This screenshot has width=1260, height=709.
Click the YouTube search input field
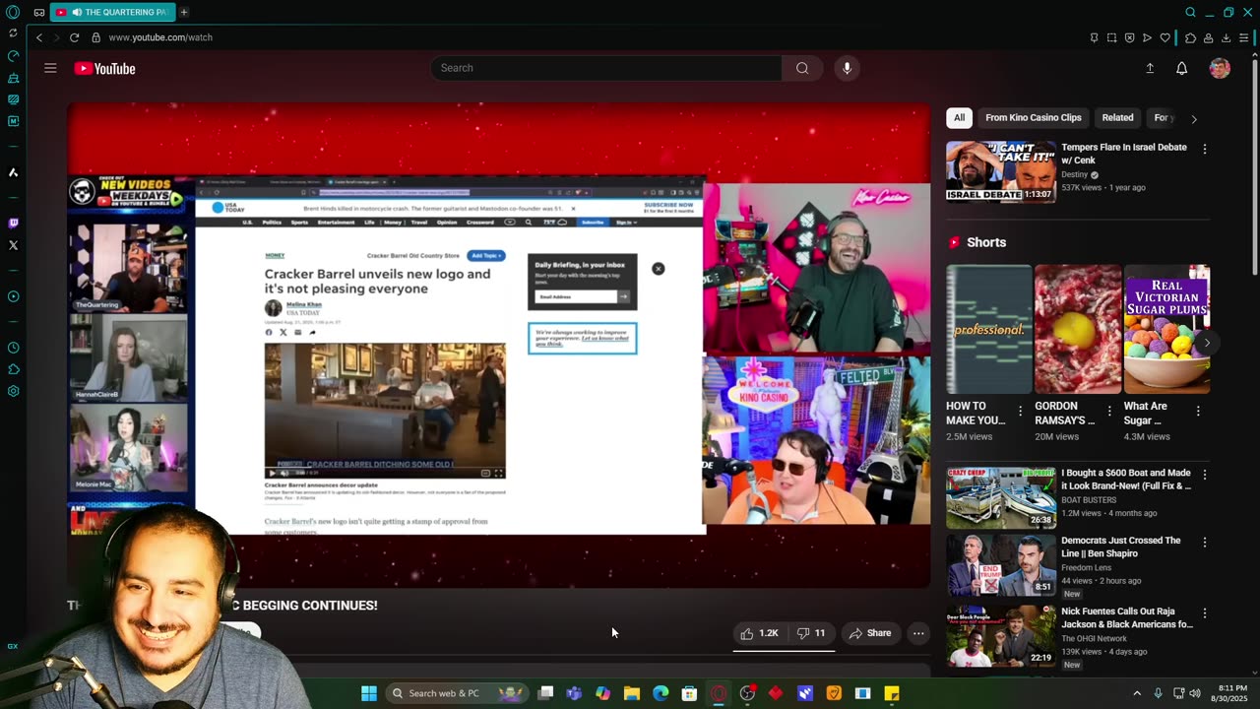[605, 68]
